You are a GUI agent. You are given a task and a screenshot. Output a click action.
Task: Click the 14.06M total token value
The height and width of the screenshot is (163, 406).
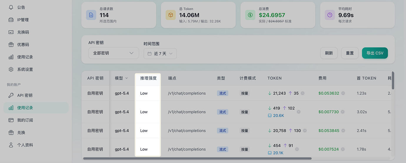coord(189,15)
